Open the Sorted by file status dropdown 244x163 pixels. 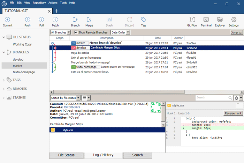(x=66, y=98)
